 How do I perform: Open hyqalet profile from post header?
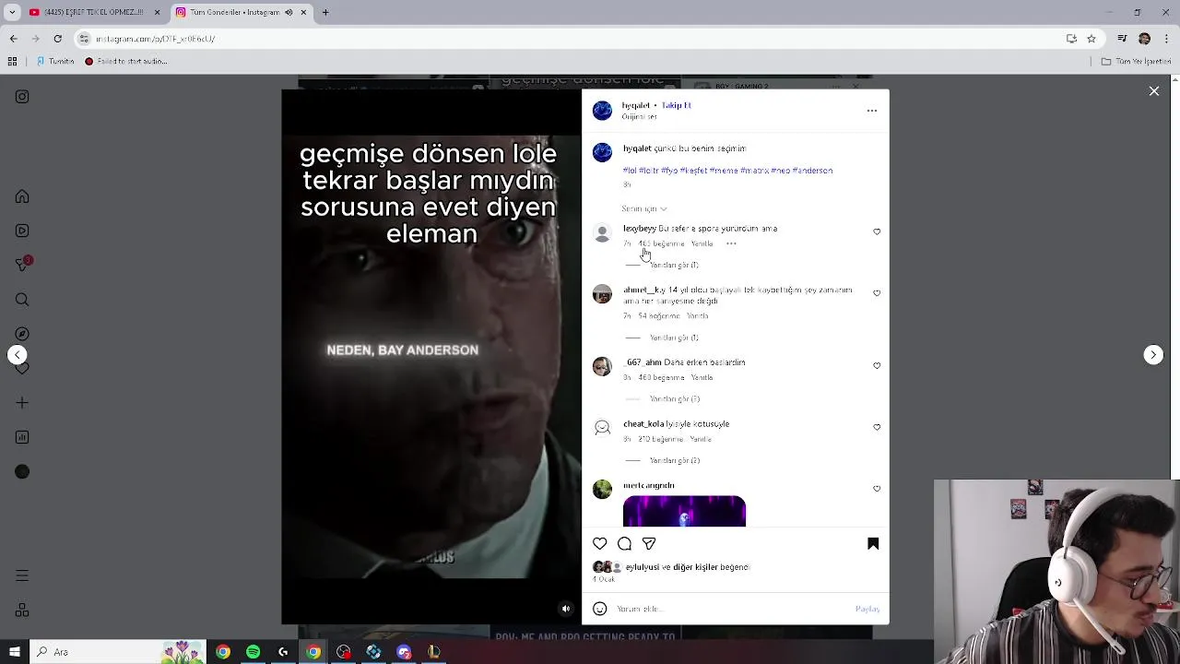(636, 105)
